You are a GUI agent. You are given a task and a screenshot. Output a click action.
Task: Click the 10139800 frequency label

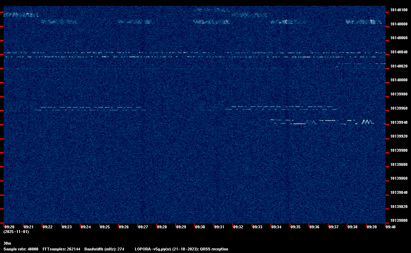(x=399, y=220)
